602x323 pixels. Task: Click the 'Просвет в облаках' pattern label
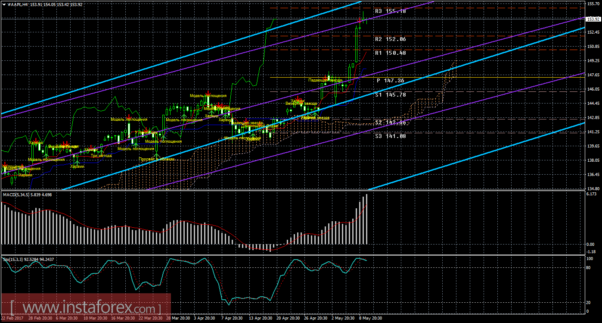pos(156,159)
